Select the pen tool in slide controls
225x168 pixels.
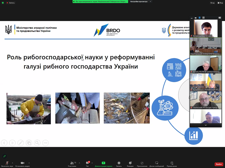click(20, 143)
